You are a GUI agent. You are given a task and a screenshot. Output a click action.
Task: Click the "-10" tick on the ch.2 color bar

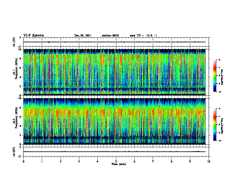click(219, 141)
